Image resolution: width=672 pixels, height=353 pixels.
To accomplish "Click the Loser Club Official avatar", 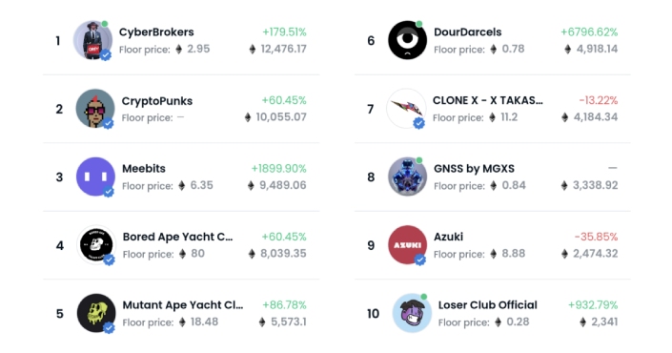I will coord(412,313).
